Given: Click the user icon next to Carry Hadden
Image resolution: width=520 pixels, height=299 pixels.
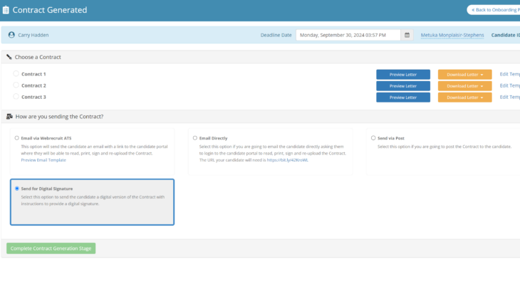Looking at the screenshot, I should pos(11,34).
